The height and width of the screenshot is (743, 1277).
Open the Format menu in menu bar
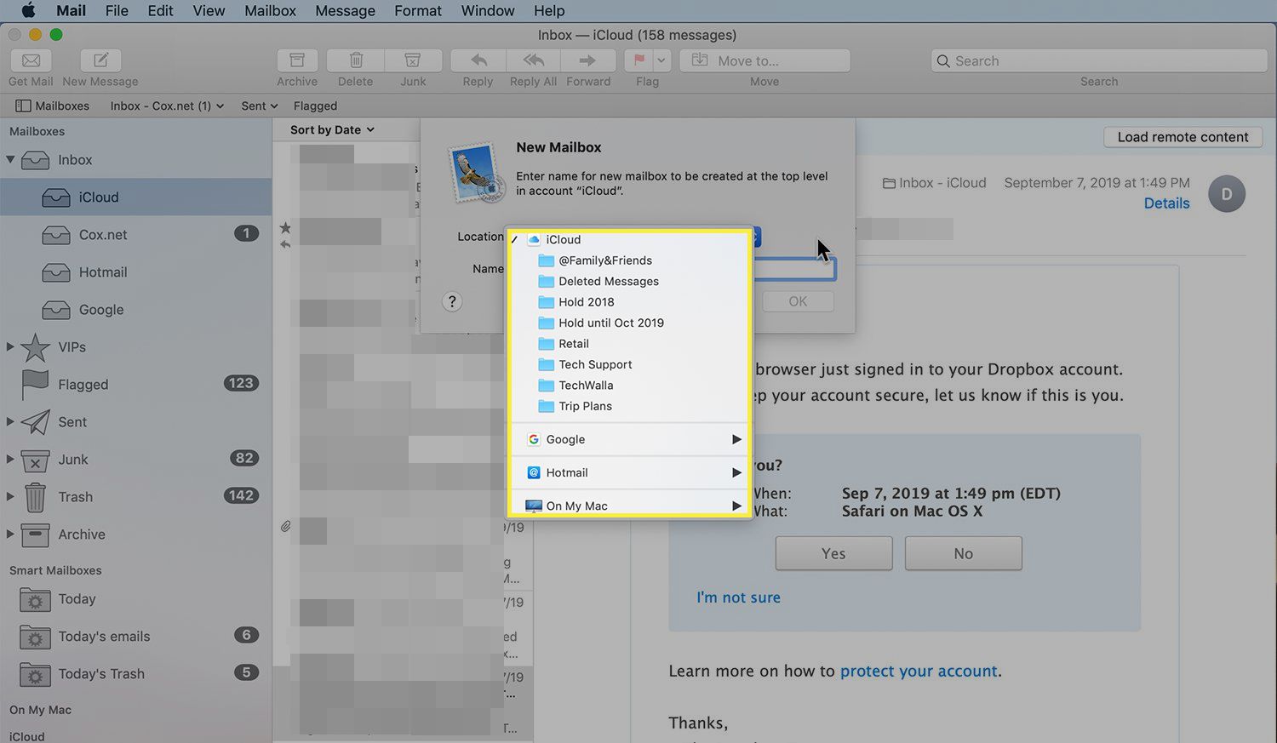tap(417, 10)
